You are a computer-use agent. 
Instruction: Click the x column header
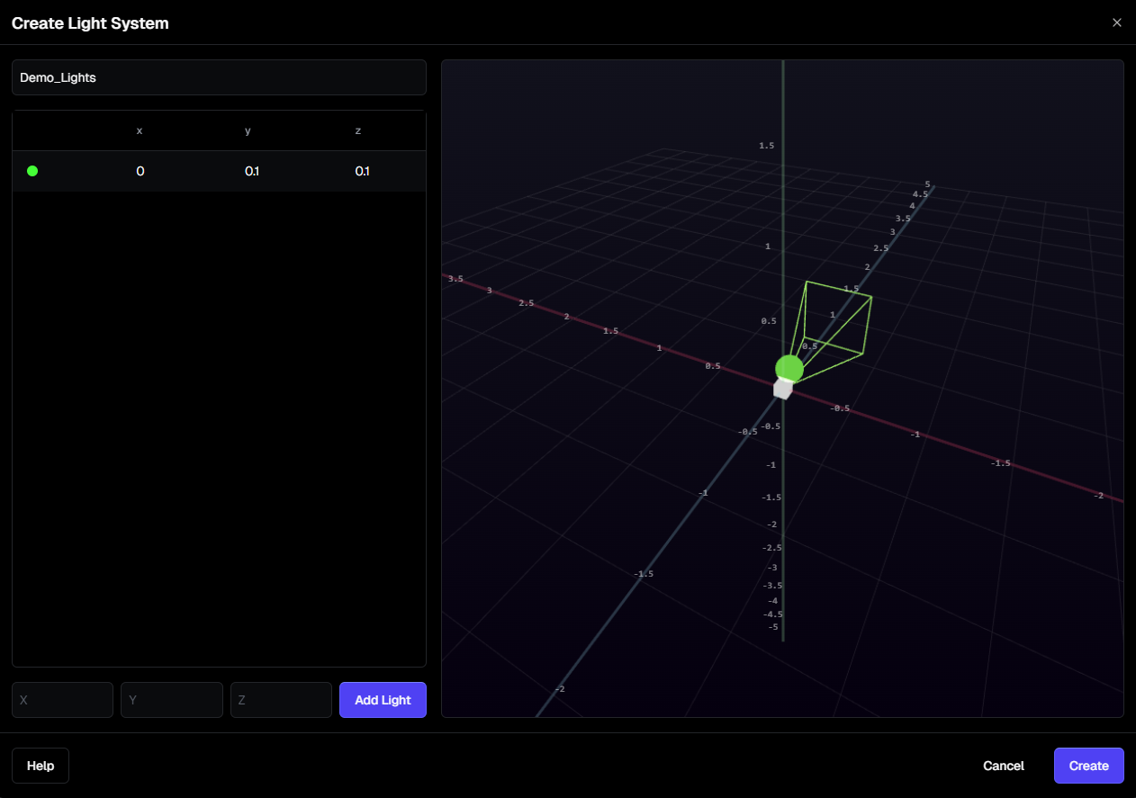pos(140,130)
